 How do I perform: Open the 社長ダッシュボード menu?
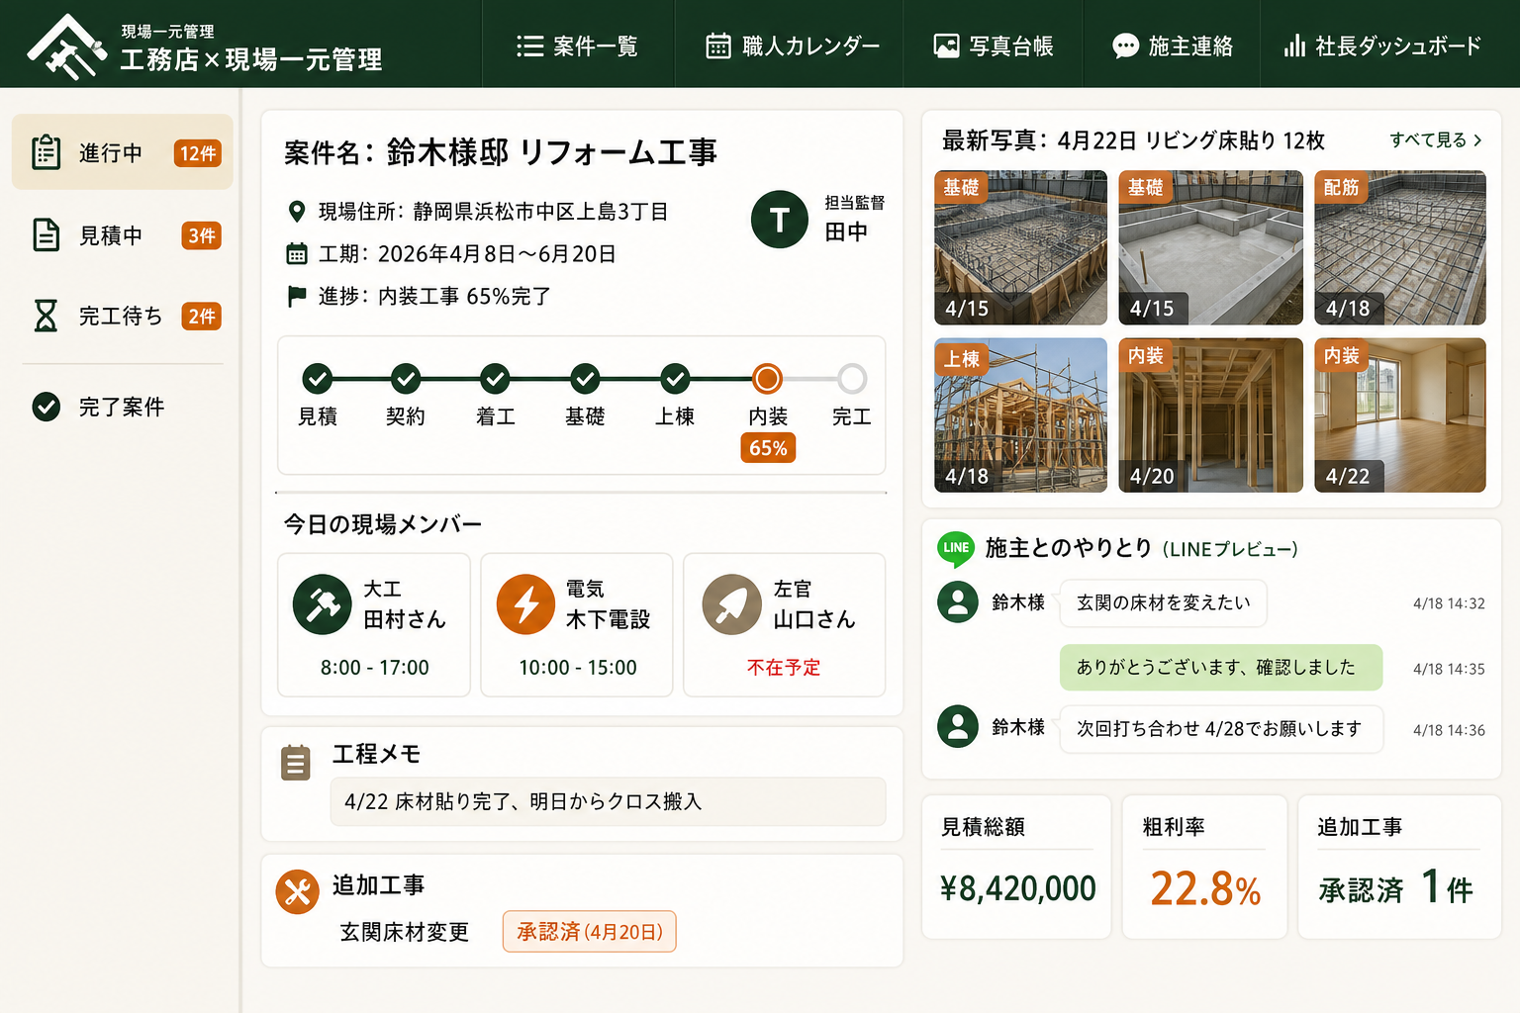pos(1381,46)
